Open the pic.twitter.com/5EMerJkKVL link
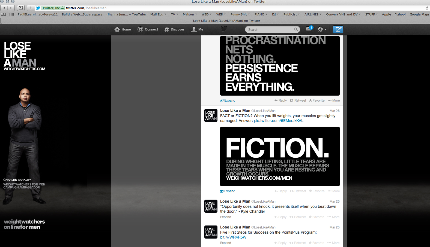The height and width of the screenshot is (247, 430). point(279,121)
